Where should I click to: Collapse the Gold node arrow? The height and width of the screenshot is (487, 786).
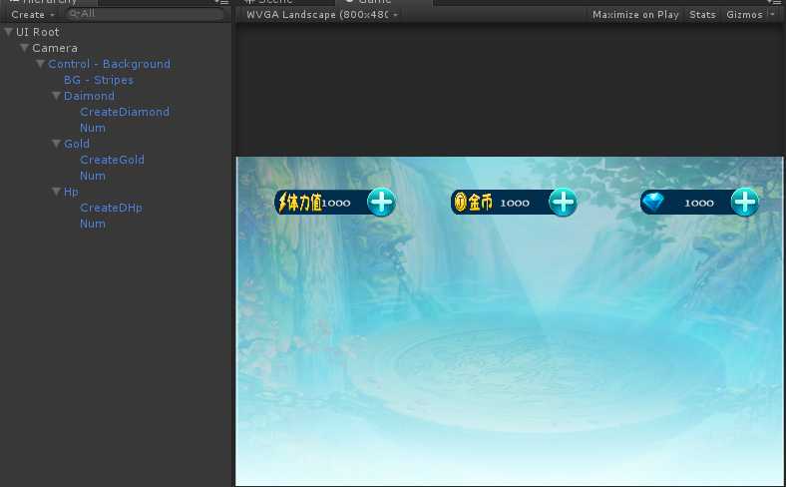[x=56, y=144]
